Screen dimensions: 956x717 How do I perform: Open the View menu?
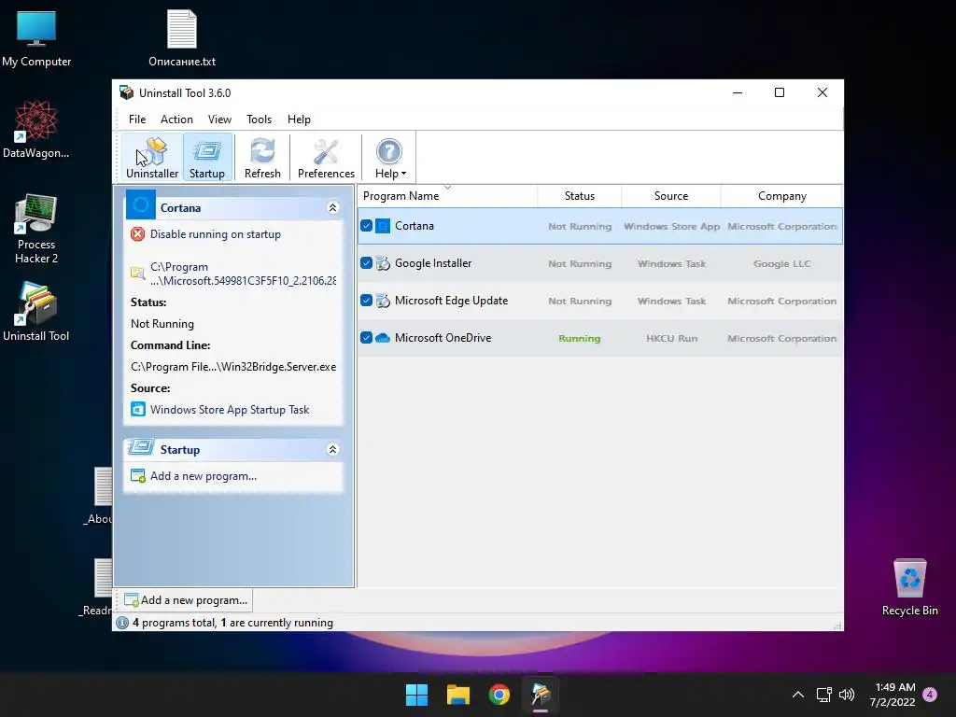[219, 119]
